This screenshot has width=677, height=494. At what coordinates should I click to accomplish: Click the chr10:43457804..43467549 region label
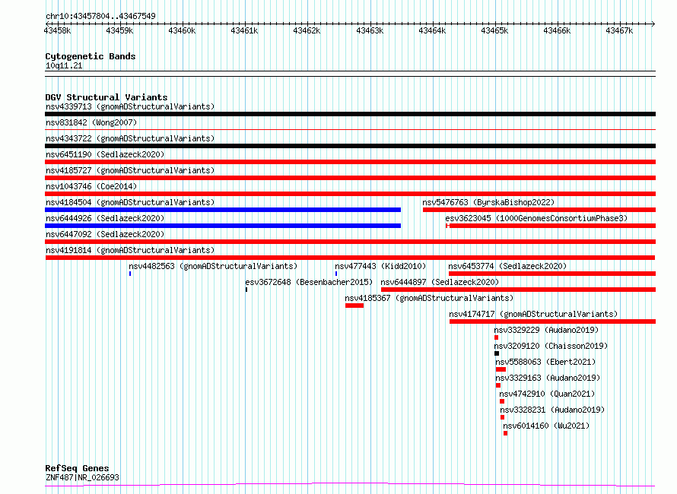(x=100, y=17)
